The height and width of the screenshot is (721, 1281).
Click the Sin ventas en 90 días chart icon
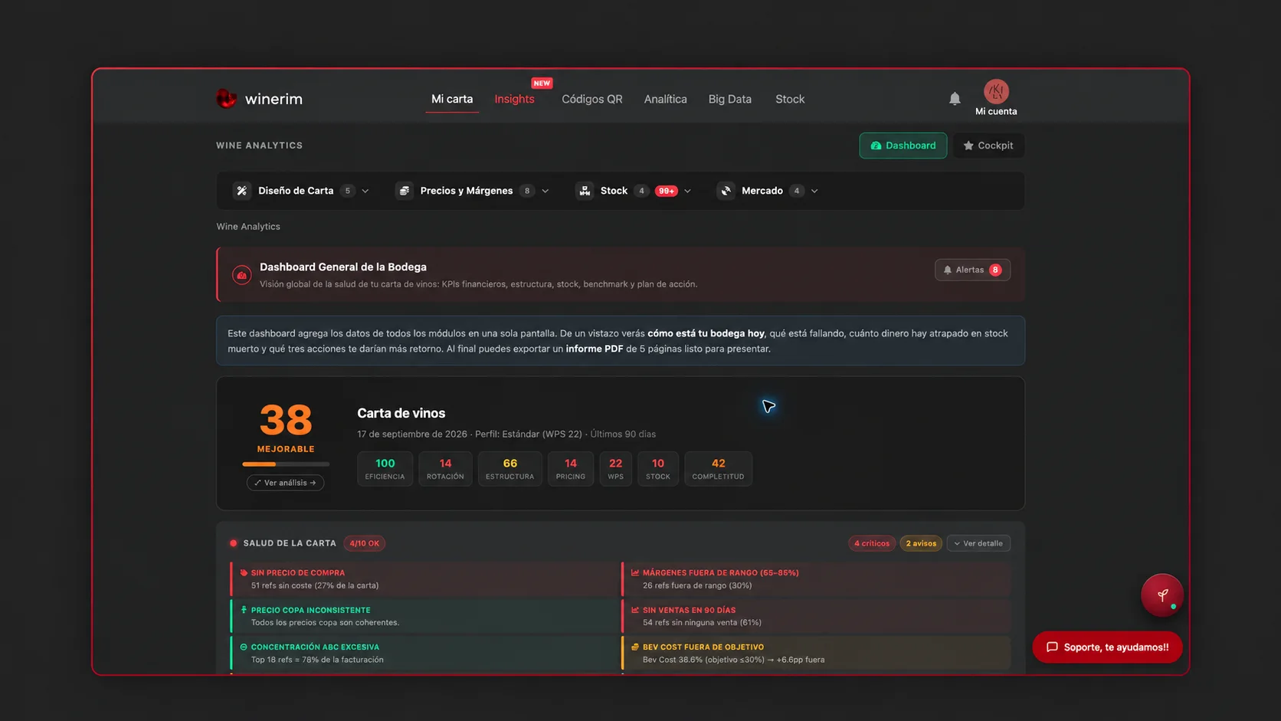click(x=635, y=611)
